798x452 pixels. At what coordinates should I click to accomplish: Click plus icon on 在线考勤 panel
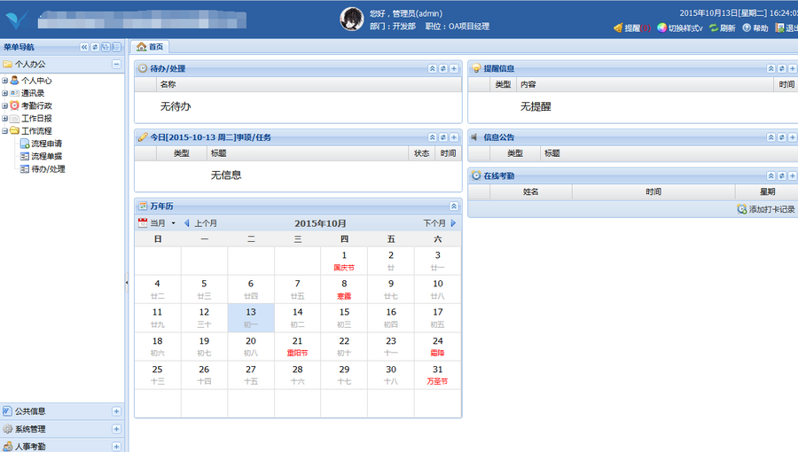click(793, 175)
